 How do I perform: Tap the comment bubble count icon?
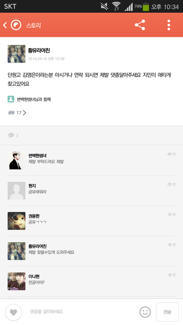point(11,135)
